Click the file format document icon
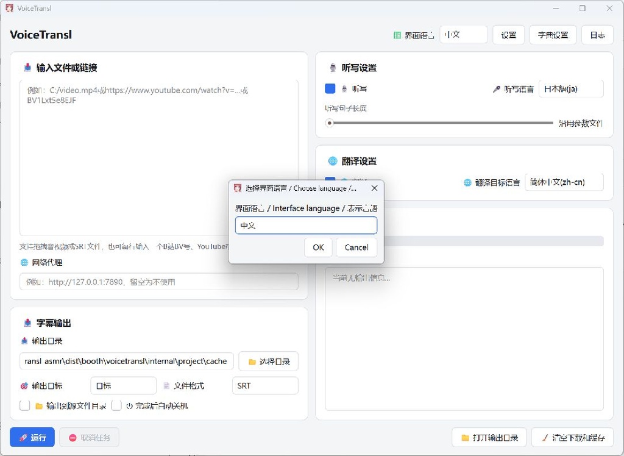The image size is (624, 456). coord(166,385)
